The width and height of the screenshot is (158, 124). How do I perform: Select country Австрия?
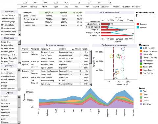pyautogui.click(x=9, y=97)
